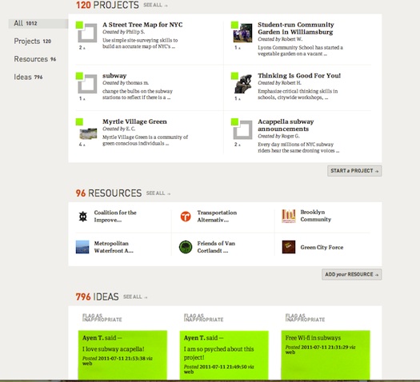Viewport: 420px width, 382px height.
Task: Flag the 'I love subway acapella' idea as inappropriate
Action: click(102, 317)
